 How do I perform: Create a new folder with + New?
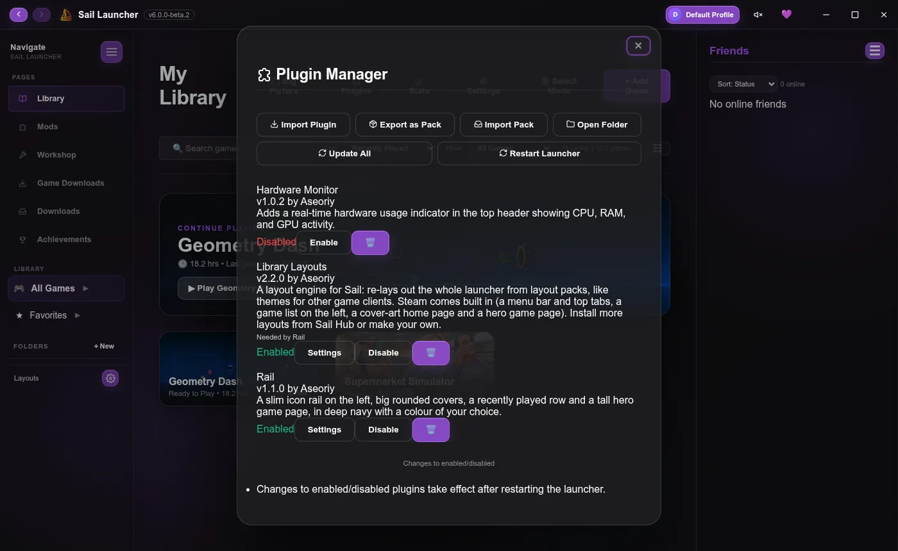104,346
